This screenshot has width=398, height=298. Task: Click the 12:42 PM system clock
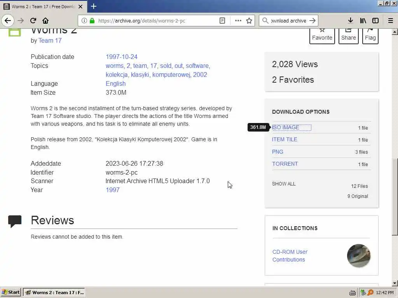tap(385, 293)
